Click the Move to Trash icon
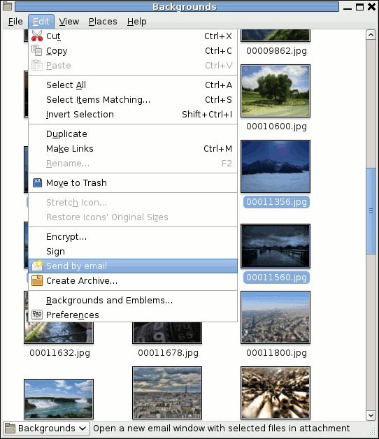The height and width of the screenshot is (439, 379). (37, 183)
